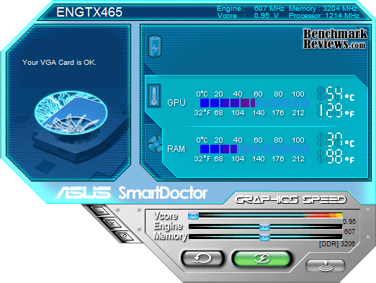
Task: Select the thermometer temperature tab
Action: click(x=154, y=96)
